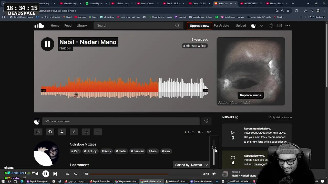The height and width of the screenshot is (184, 328).
Task: Open the notifications bell
Action: (x=271, y=26)
